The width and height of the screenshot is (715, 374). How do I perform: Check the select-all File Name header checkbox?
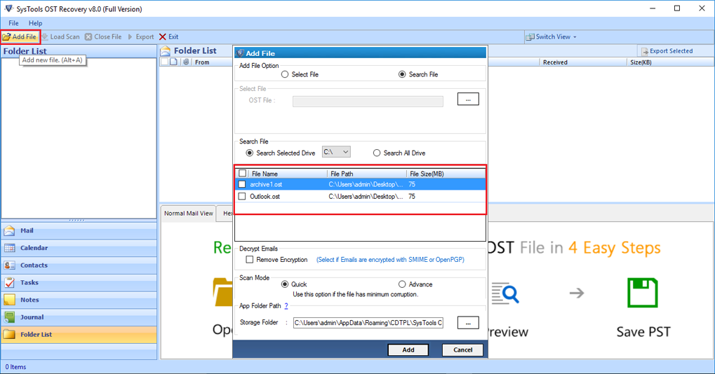click(x=243, y=174)
